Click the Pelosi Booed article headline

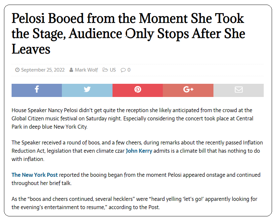128,34
